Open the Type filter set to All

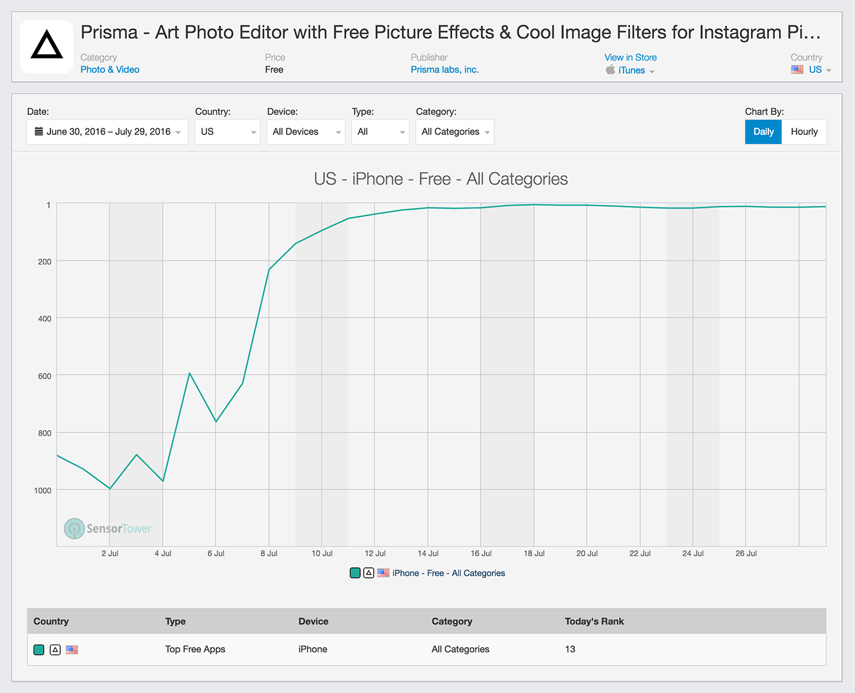click(380, 132)
